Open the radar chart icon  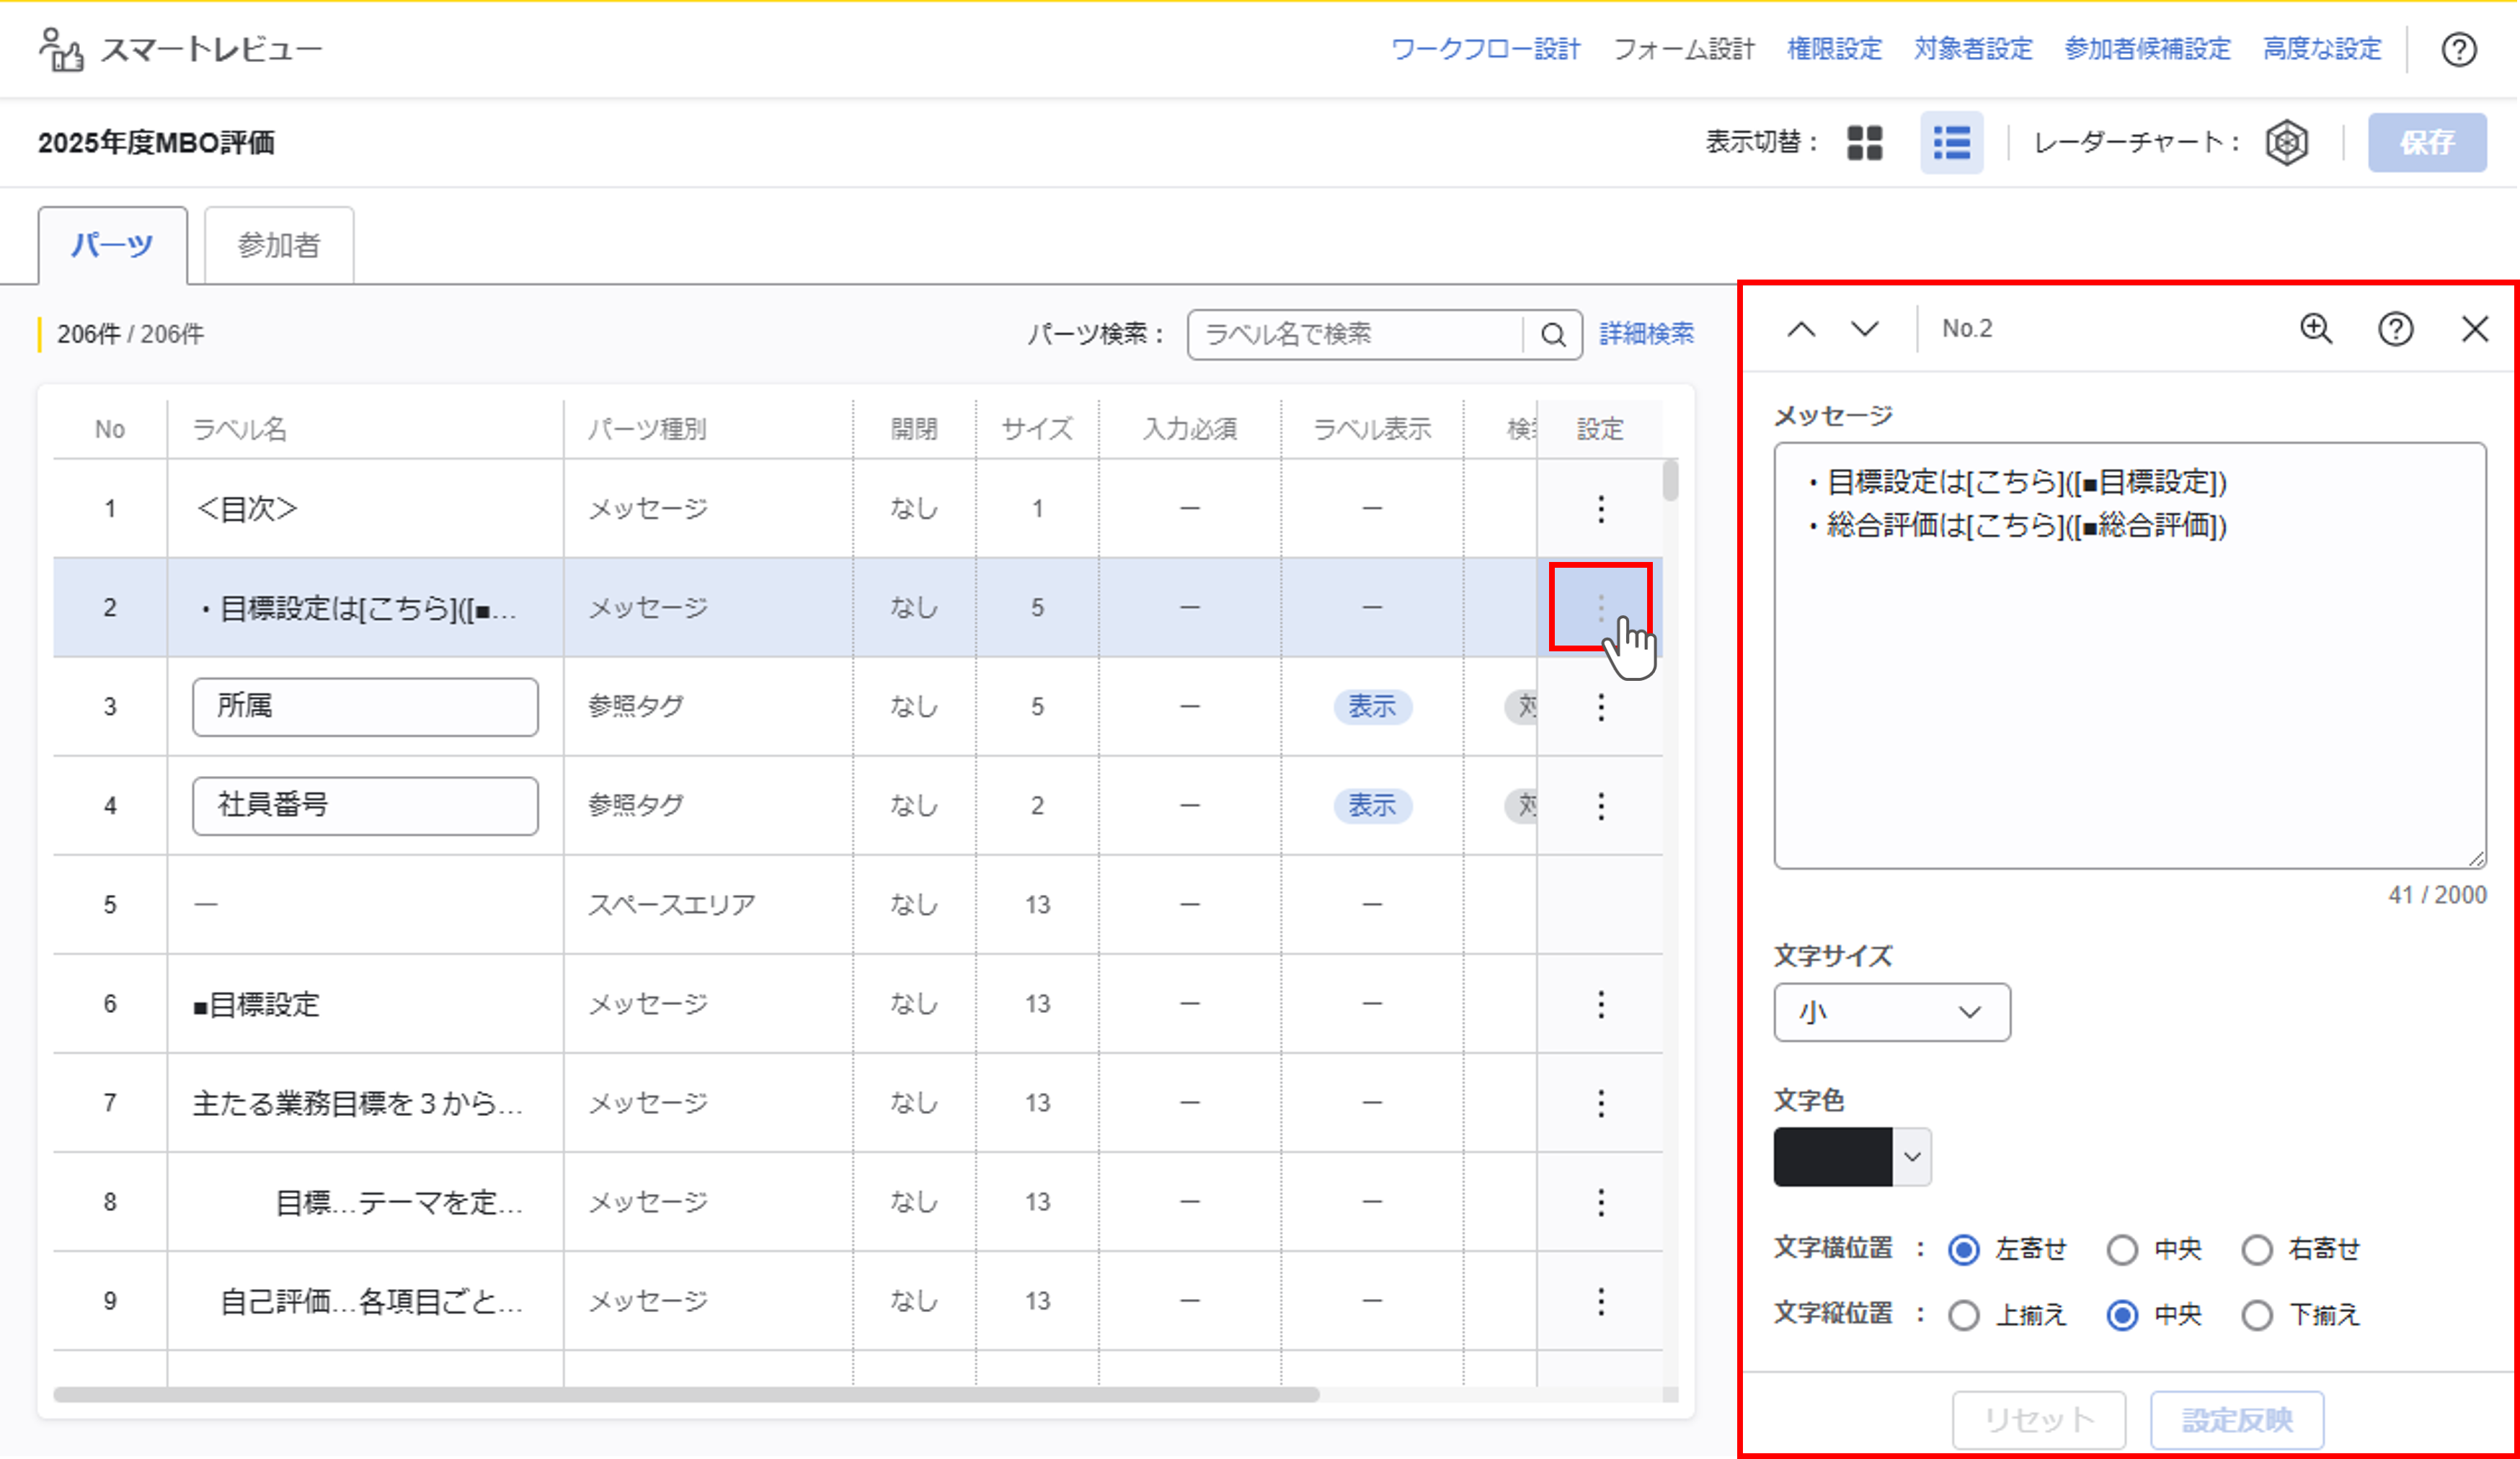pos(2286,143)
